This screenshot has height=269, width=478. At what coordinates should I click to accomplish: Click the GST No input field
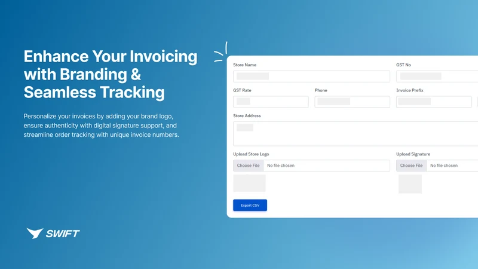tap(437, 77)
